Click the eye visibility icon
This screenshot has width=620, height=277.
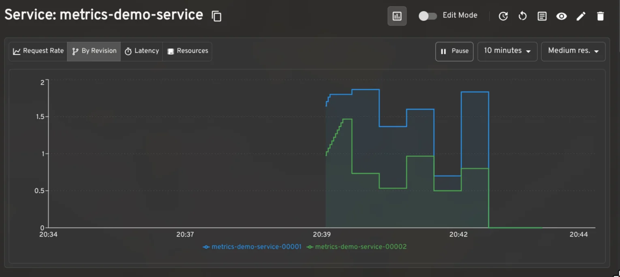tap(562, 16)
